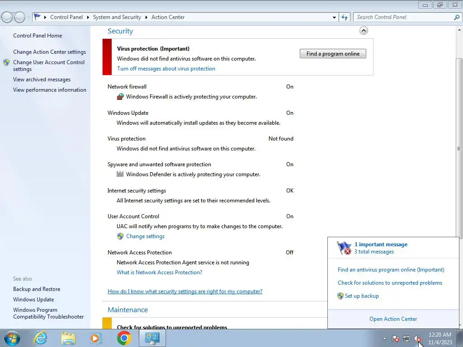Click the scrollbar up arrow
The width and height of the screenshot is (463, 347).
tap(459, 30)
